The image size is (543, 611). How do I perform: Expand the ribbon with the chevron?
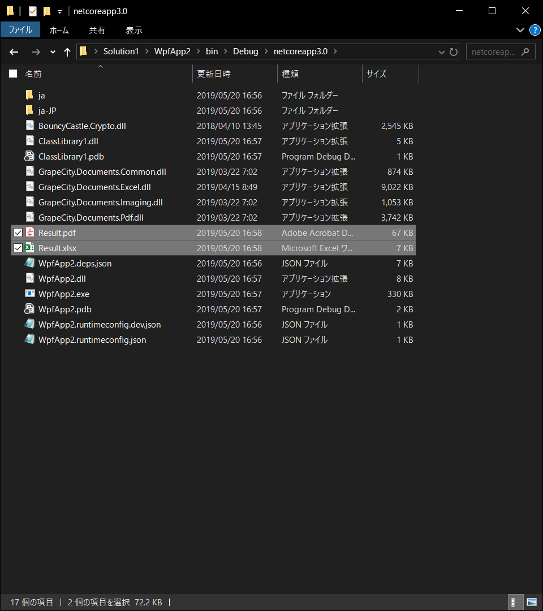[520, 30]
